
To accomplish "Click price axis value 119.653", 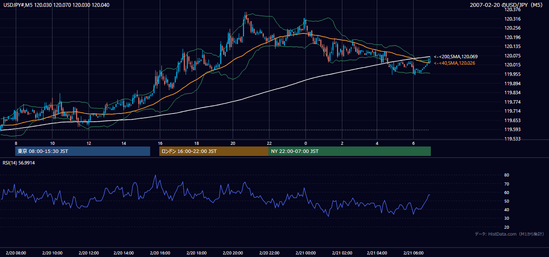I will (513, 120).
